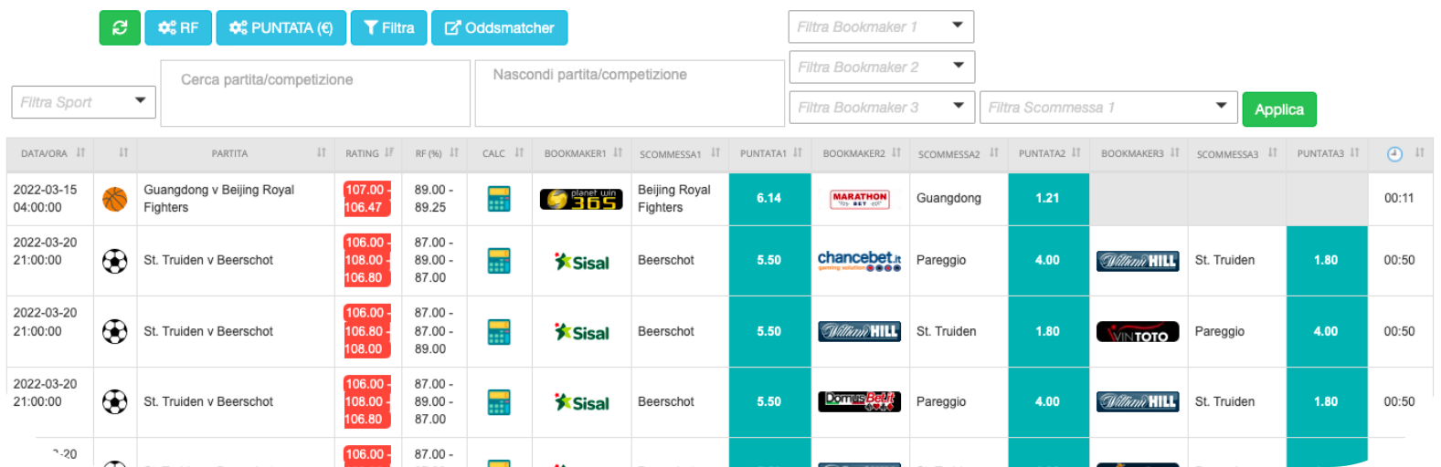This screenshot has width=1441, height=467.
Task: Open calculator for Guangdong v Beijing row
Action: [x=499, y=199]
